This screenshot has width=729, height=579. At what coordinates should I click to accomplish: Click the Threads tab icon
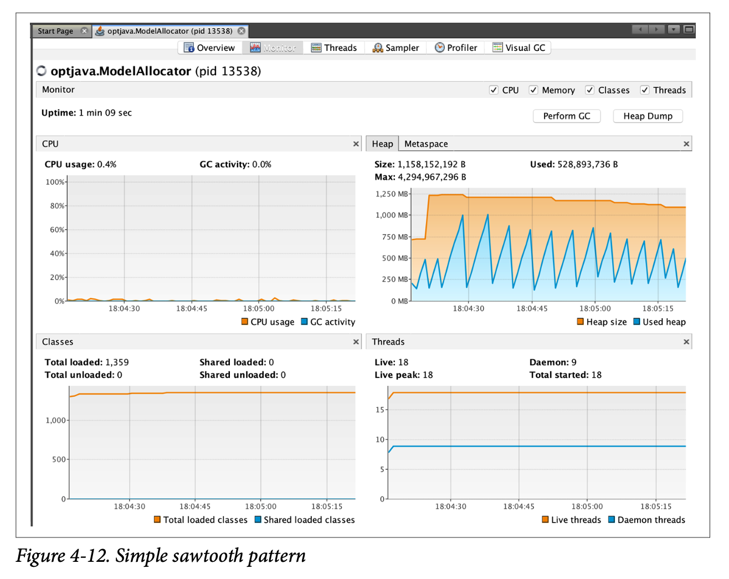316,48
